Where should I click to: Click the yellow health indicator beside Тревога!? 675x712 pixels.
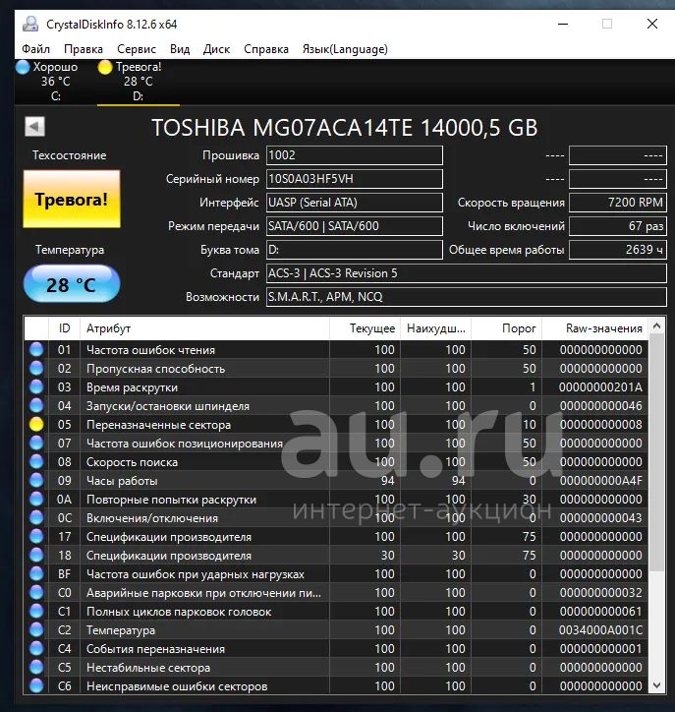click(x=105, y=67)
